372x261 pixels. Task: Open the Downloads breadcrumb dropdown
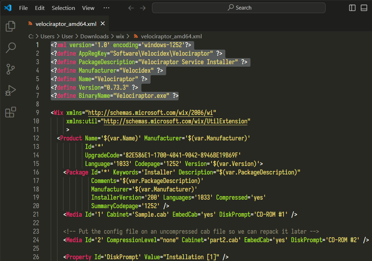tap(94, 36)
